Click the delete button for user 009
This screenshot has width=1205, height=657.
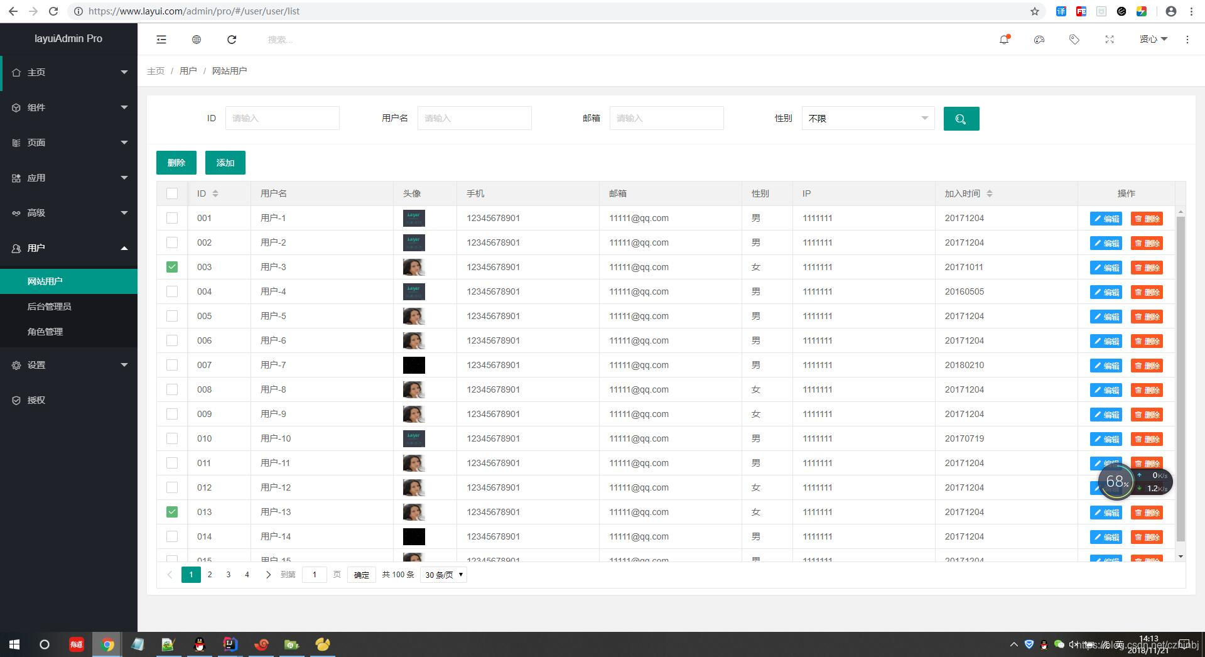coord(1147,415)
